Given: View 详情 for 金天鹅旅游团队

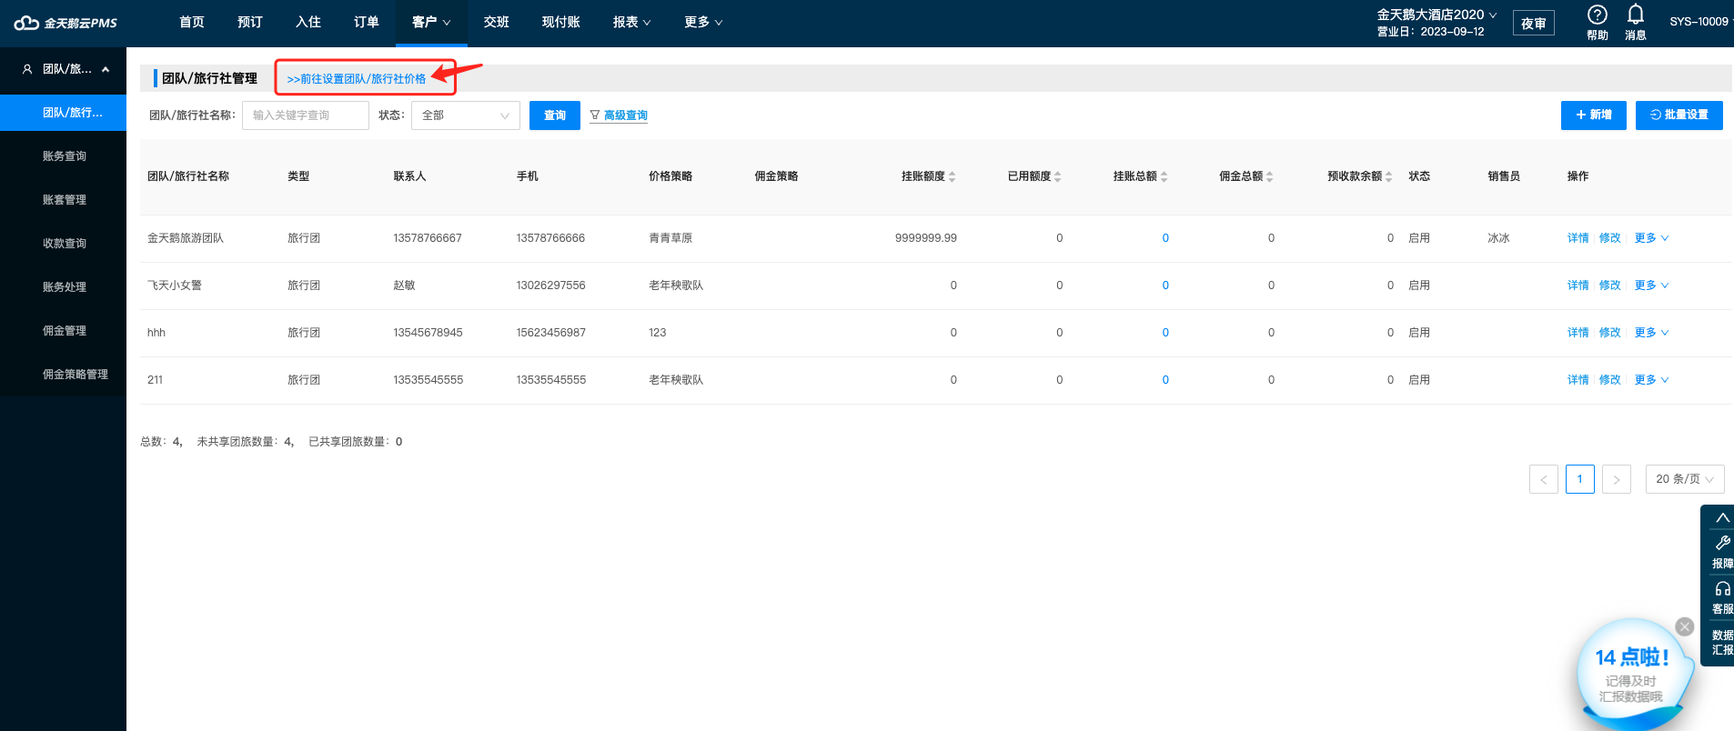Looking at the screenshot, I should 1578,238.
